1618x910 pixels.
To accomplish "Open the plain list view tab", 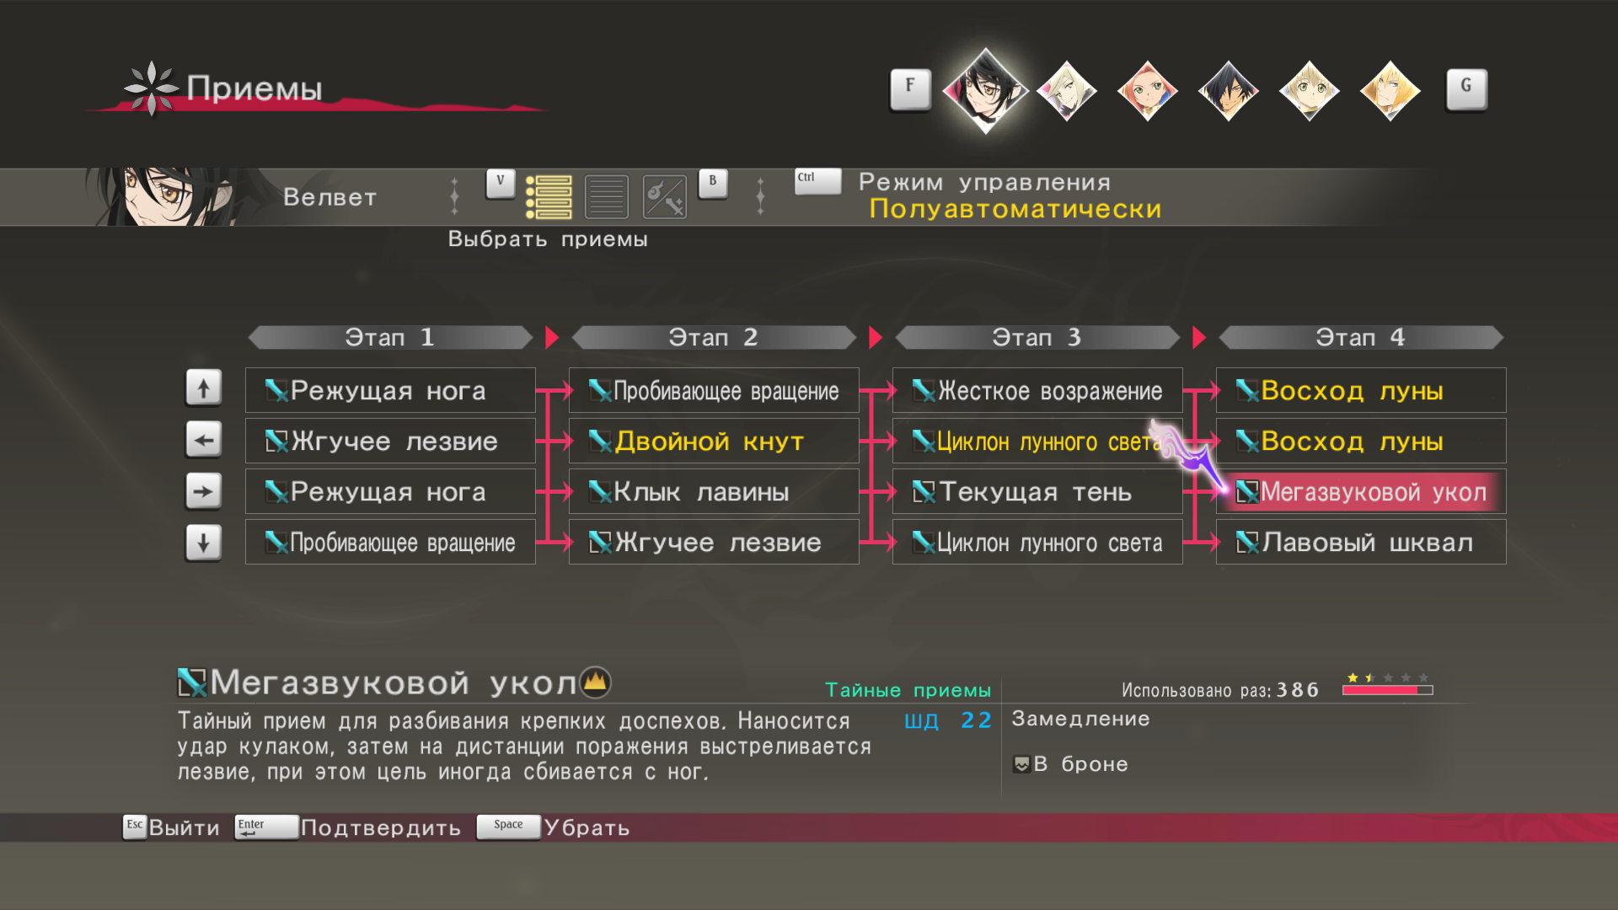I will click(x=607, y=197).
